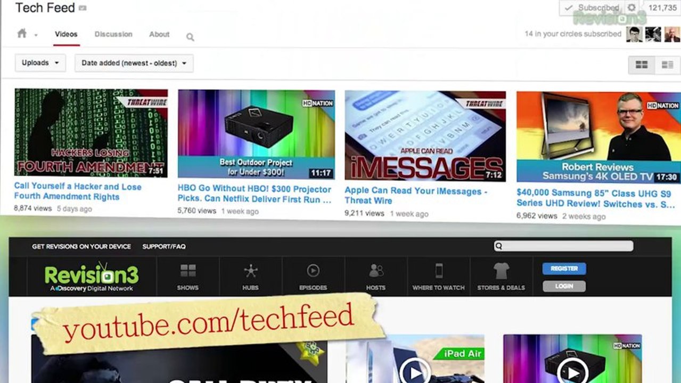Open the gear settings next to Subscribed
The height and width of the screenshot is (383, 681).
coord(631,7)
